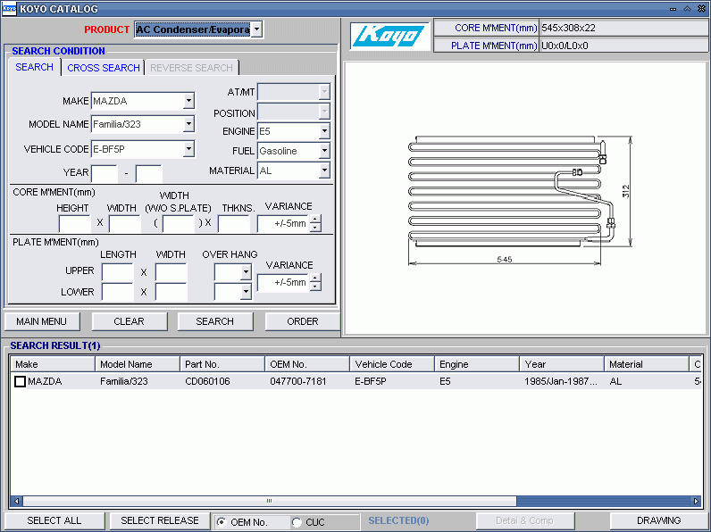Click the Koyo brand logo image
711x532 pixels.
point(389,36)
